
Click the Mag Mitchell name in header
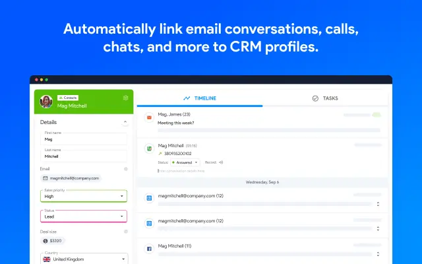click(x=72, y=106)
